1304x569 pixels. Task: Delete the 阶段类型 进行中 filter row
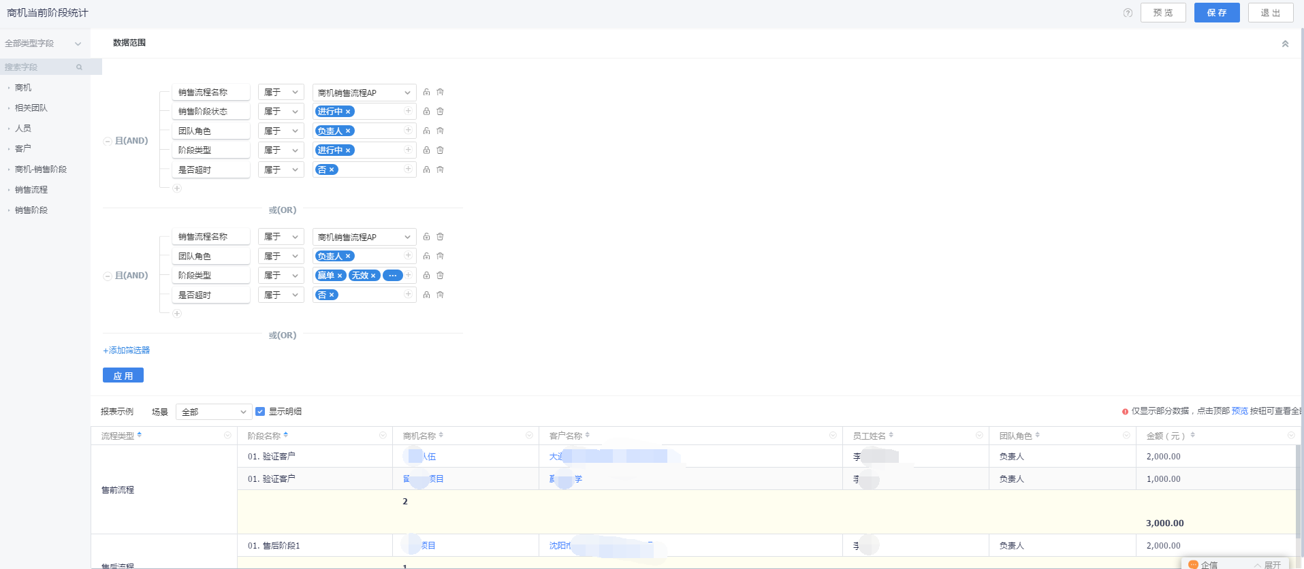coord(440,150)
